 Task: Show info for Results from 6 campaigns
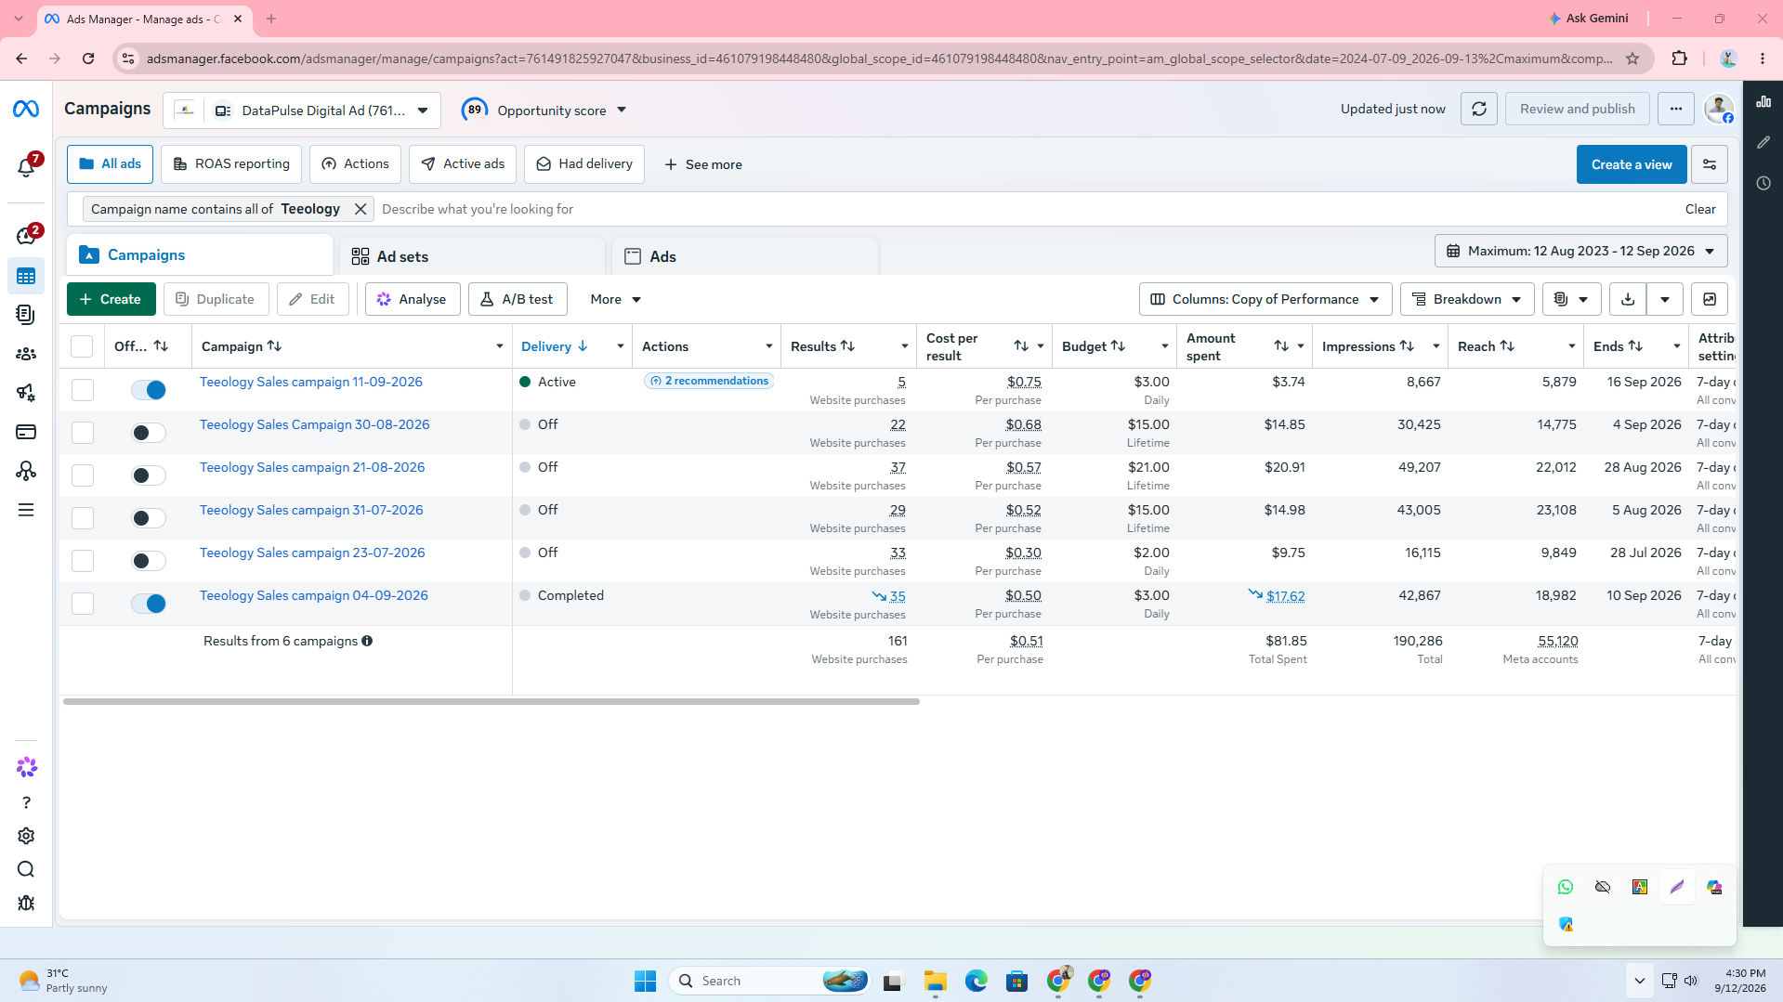point(367,641)
